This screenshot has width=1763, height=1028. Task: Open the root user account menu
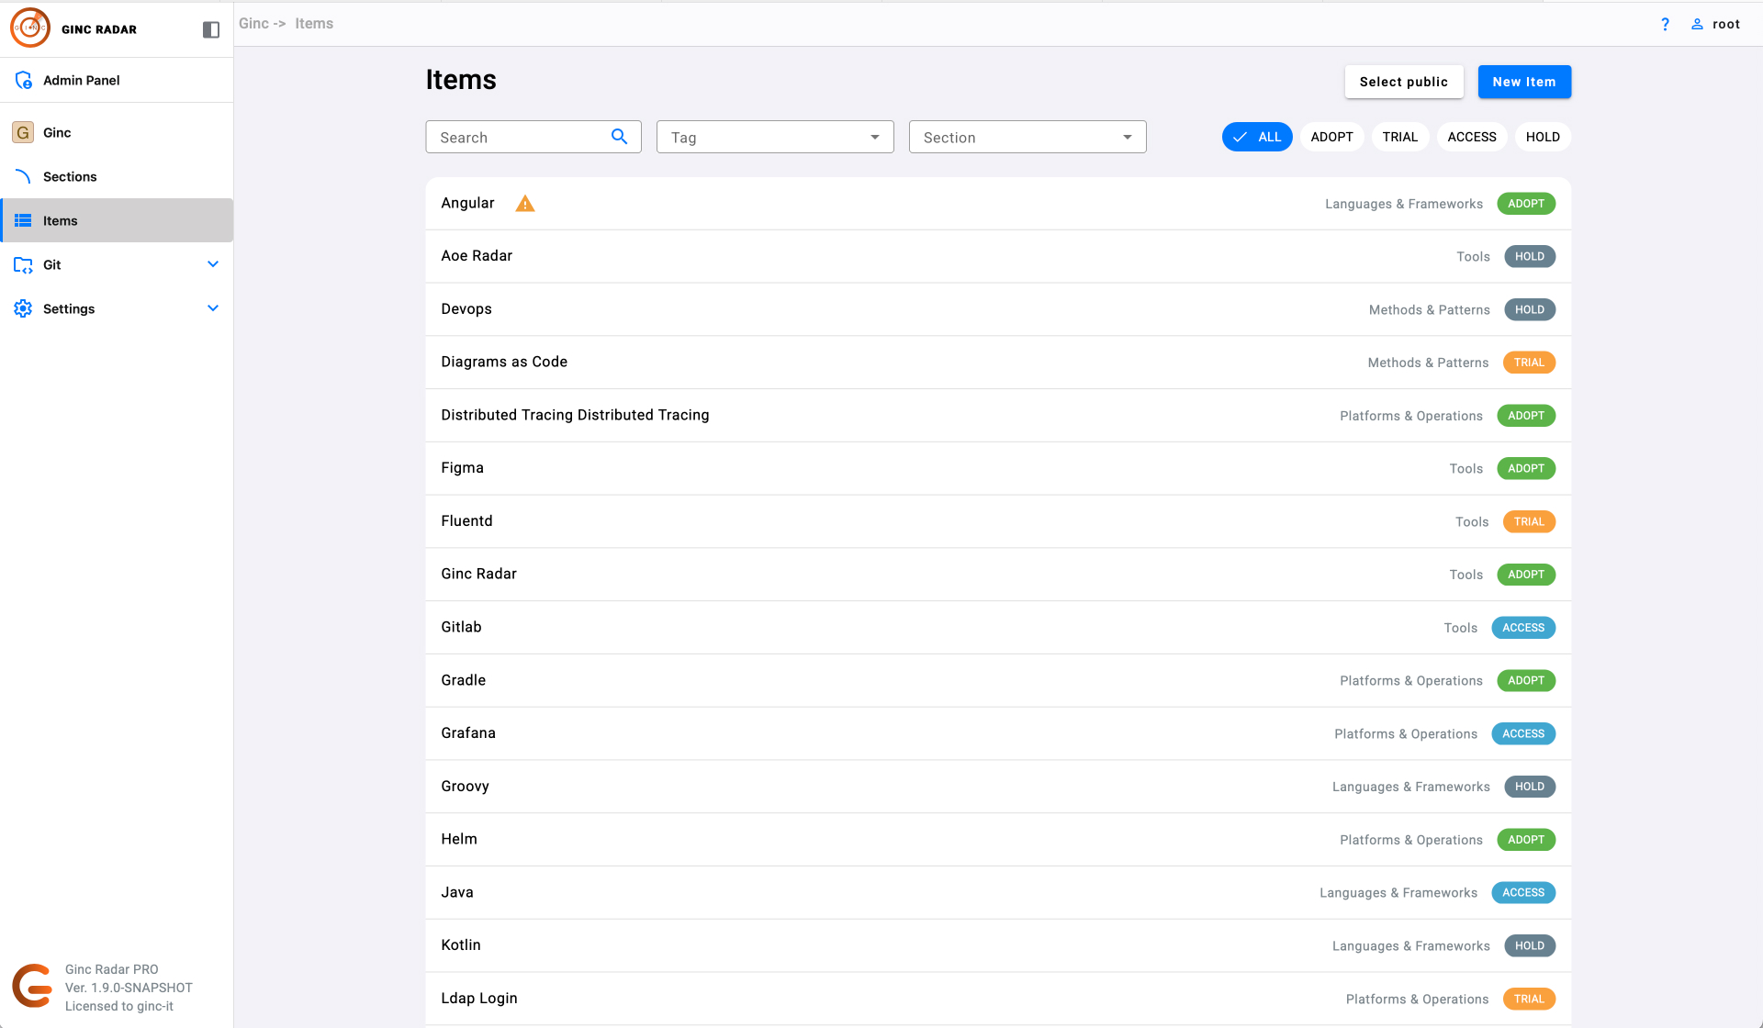click(x=1715, y=24)
